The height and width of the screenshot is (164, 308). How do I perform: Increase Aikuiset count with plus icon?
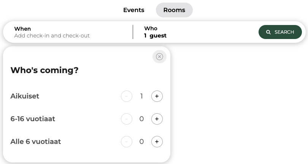tap(157, 96)
